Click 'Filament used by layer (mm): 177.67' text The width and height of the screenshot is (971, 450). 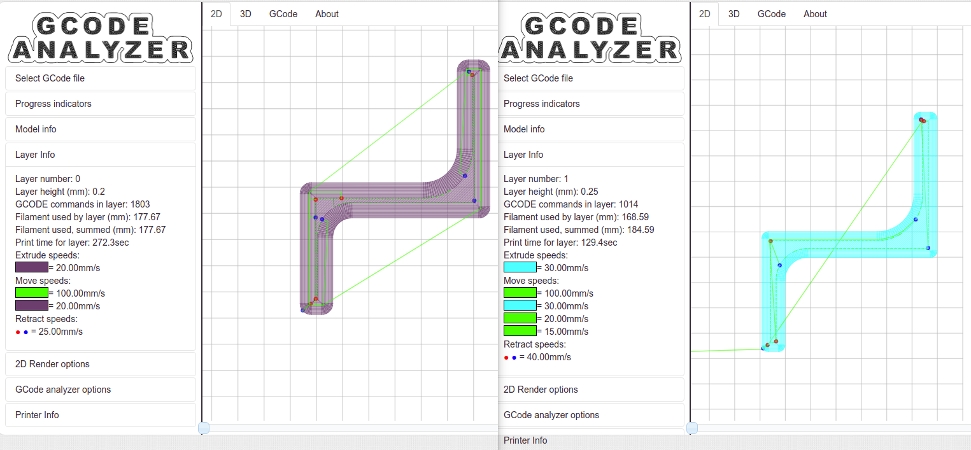[x=88, y=217]
